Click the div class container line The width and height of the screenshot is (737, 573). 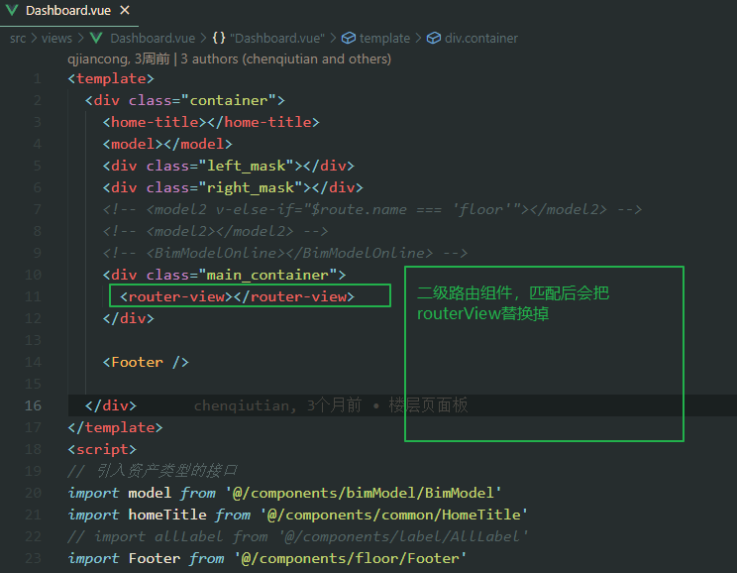pos(184,100)
